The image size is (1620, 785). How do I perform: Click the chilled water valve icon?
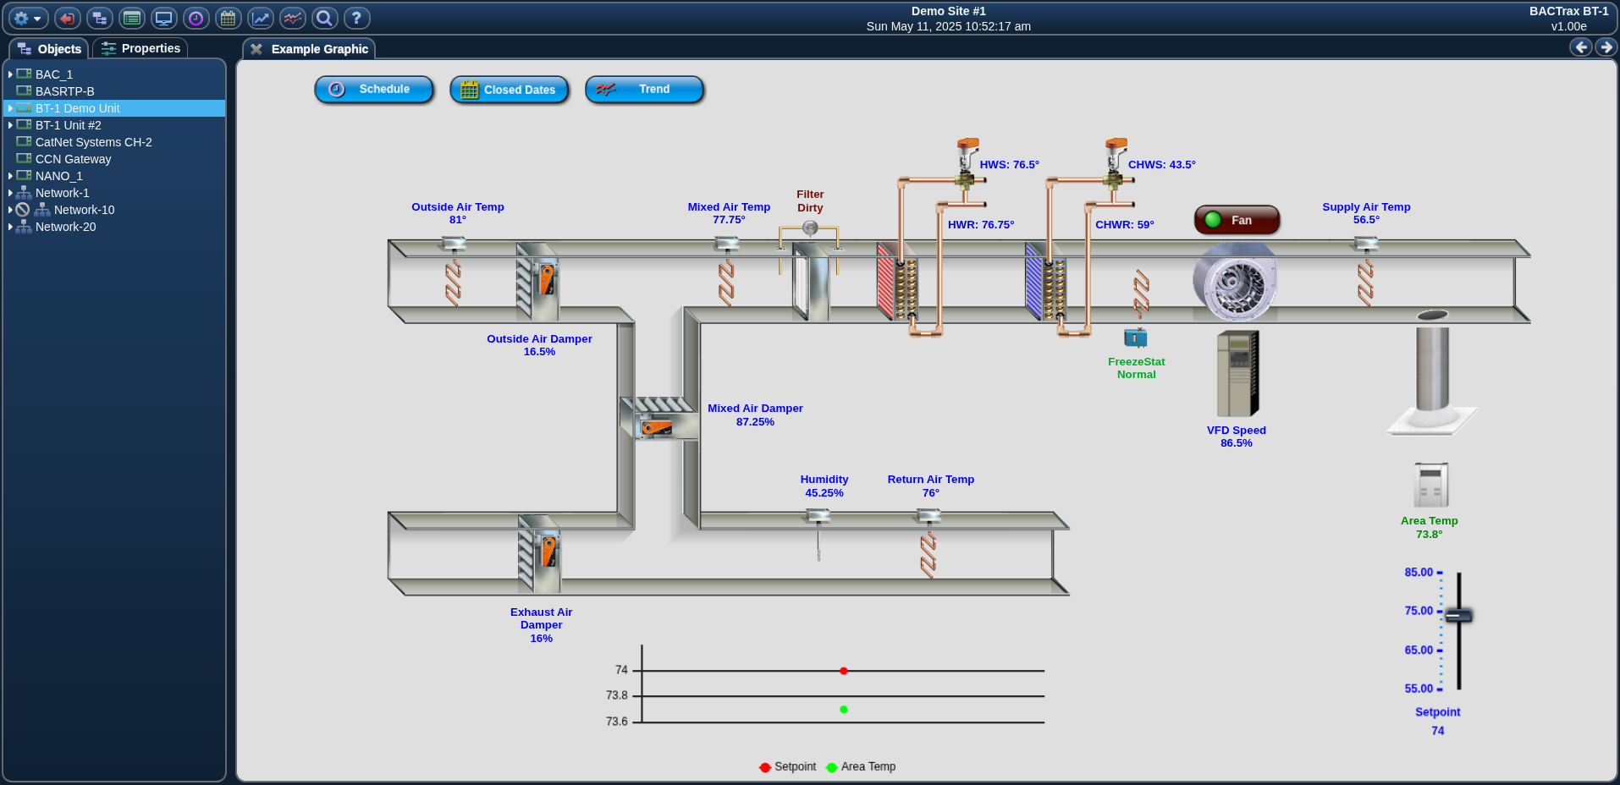click(1114, 162)
